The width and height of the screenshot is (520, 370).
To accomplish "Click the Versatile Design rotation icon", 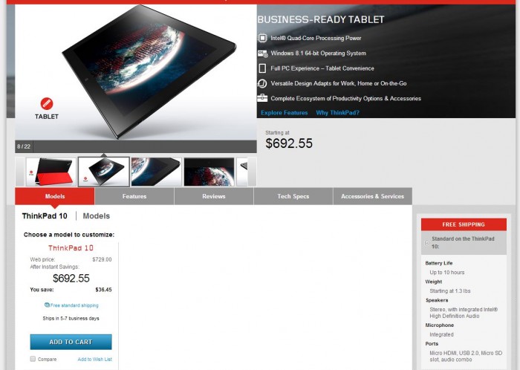I will 262,83.
